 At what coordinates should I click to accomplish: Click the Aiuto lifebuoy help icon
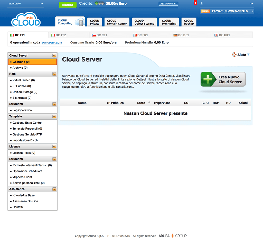pyautogui.click(x=234, y=55)
